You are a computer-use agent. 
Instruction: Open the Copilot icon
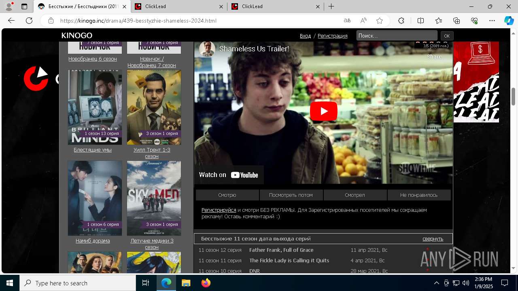[x=509, y=21]
